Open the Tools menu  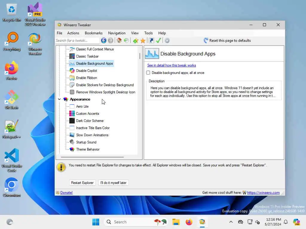pos(149,33)
